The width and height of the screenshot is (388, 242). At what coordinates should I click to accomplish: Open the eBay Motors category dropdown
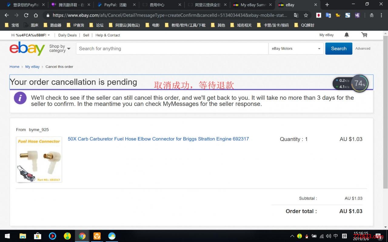(x=296, y=49)
